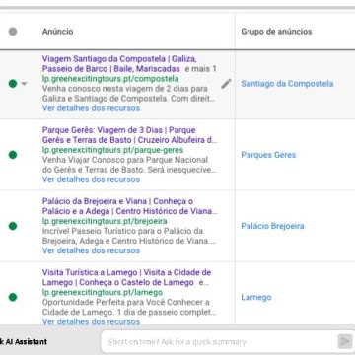This screenshot has height=355, width=355.
Task: Click Ver detalhes dos recursos under the Santiago ad
Action: point(91,108)
